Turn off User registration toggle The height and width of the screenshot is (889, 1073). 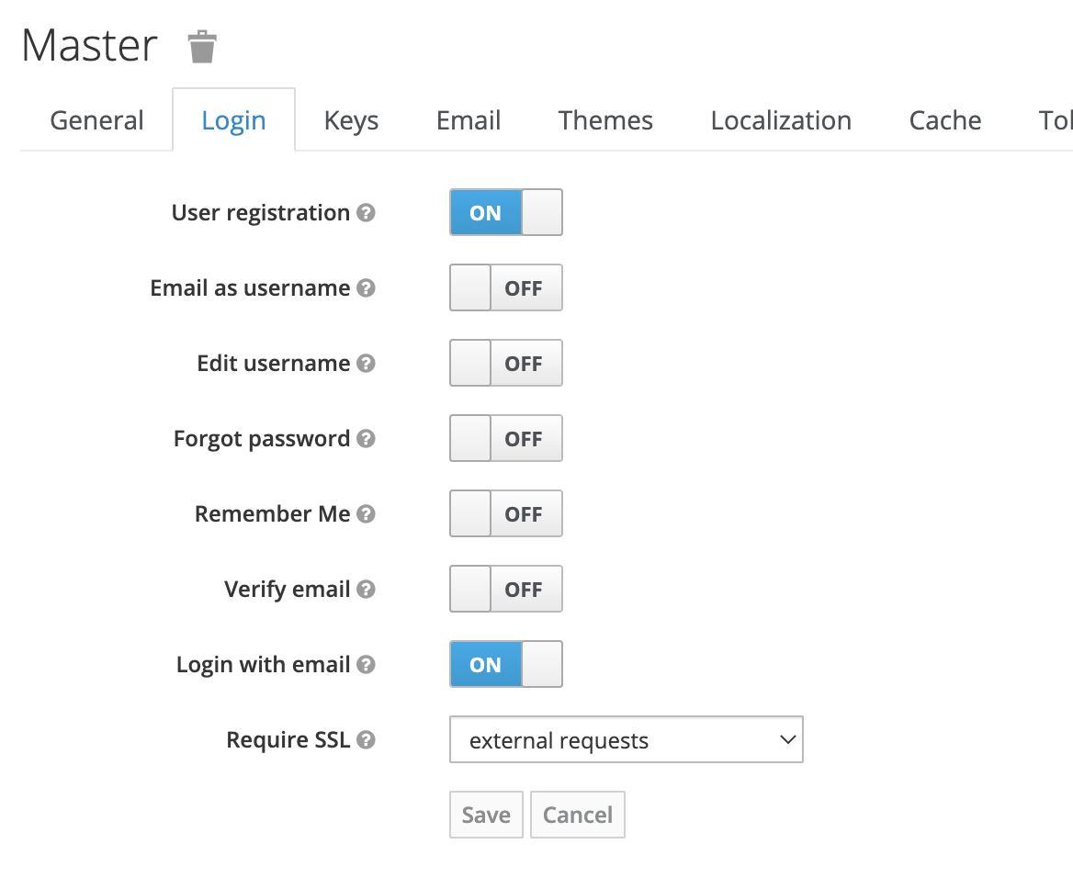[505, 213]
